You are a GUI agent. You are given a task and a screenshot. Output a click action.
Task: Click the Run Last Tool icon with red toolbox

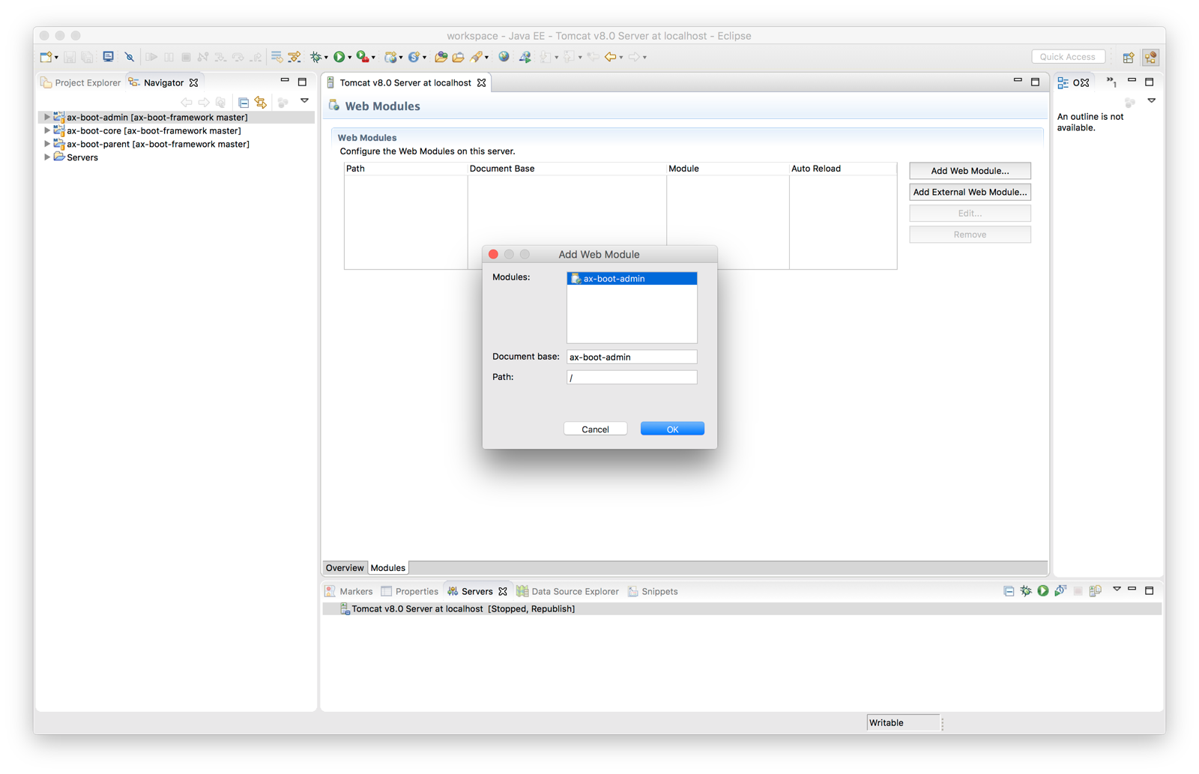[x=362, y=57]
